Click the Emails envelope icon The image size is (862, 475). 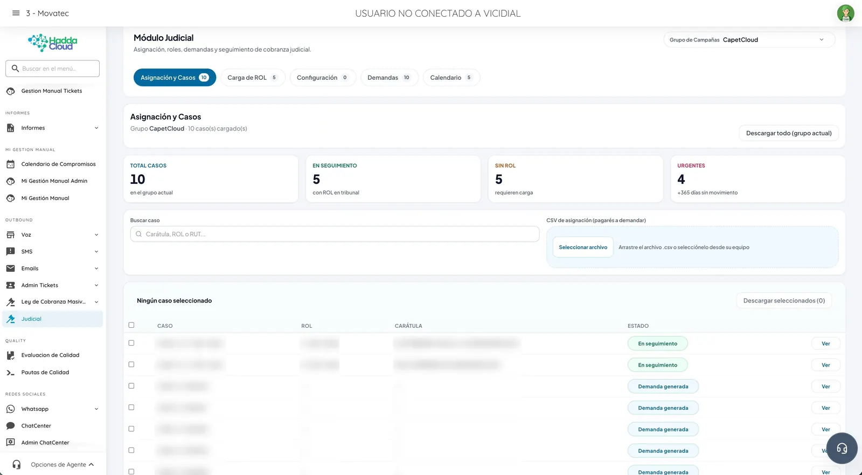point(10,269)
